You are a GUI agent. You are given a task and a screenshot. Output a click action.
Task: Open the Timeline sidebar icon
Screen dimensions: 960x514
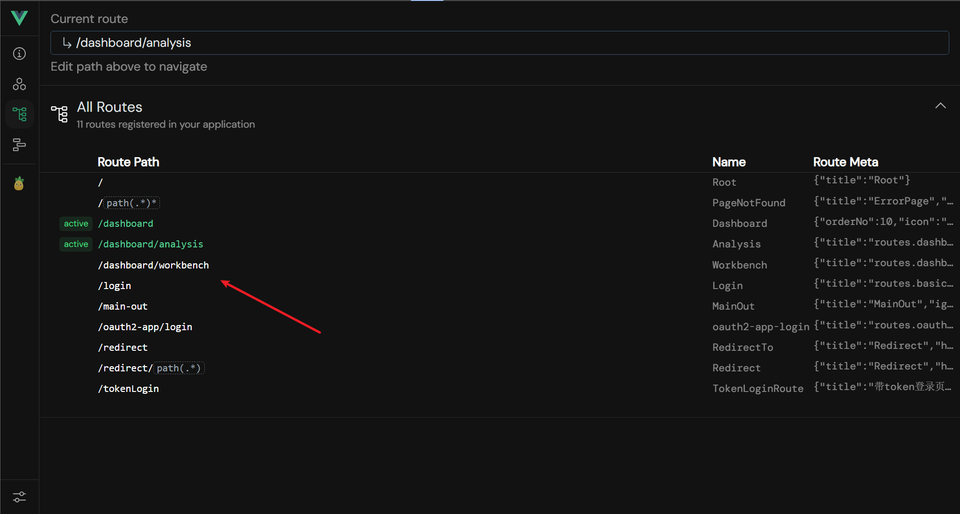point(19,145)
